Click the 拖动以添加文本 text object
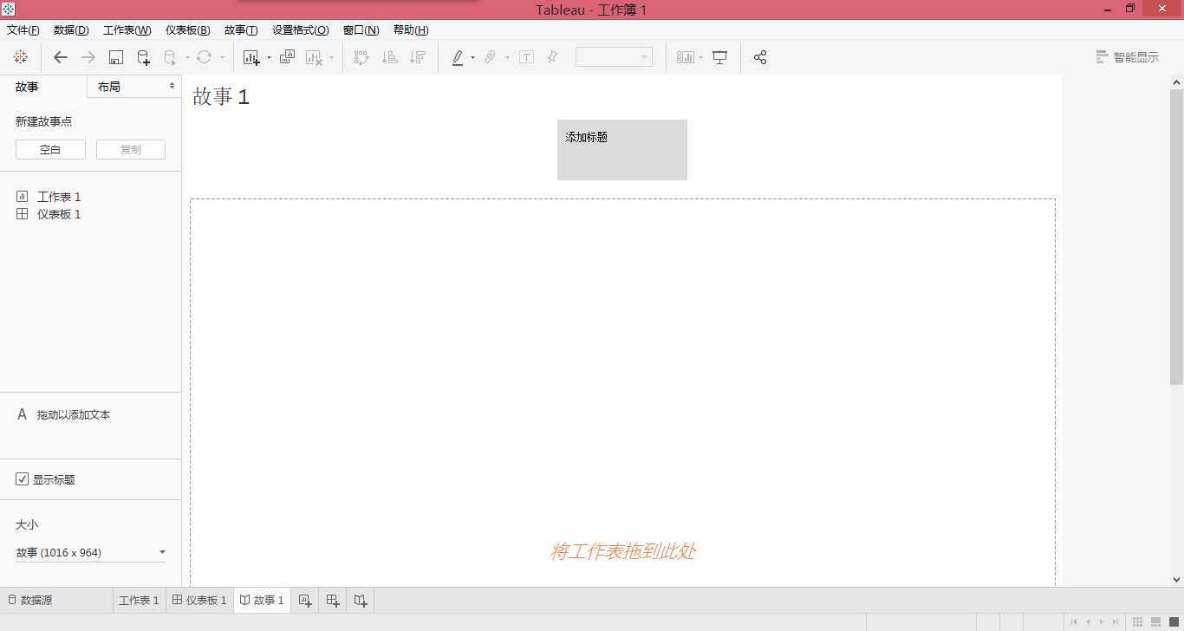The height and width of the screenshot is (631, 1184). (x=64, y=414)
